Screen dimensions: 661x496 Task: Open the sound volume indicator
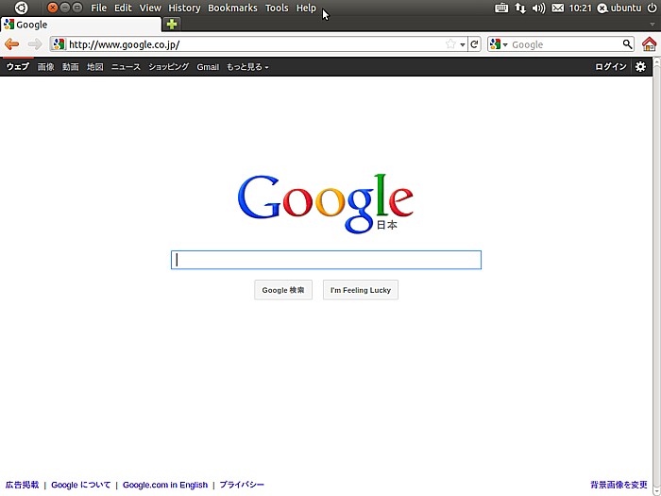(x=538, y=8)
